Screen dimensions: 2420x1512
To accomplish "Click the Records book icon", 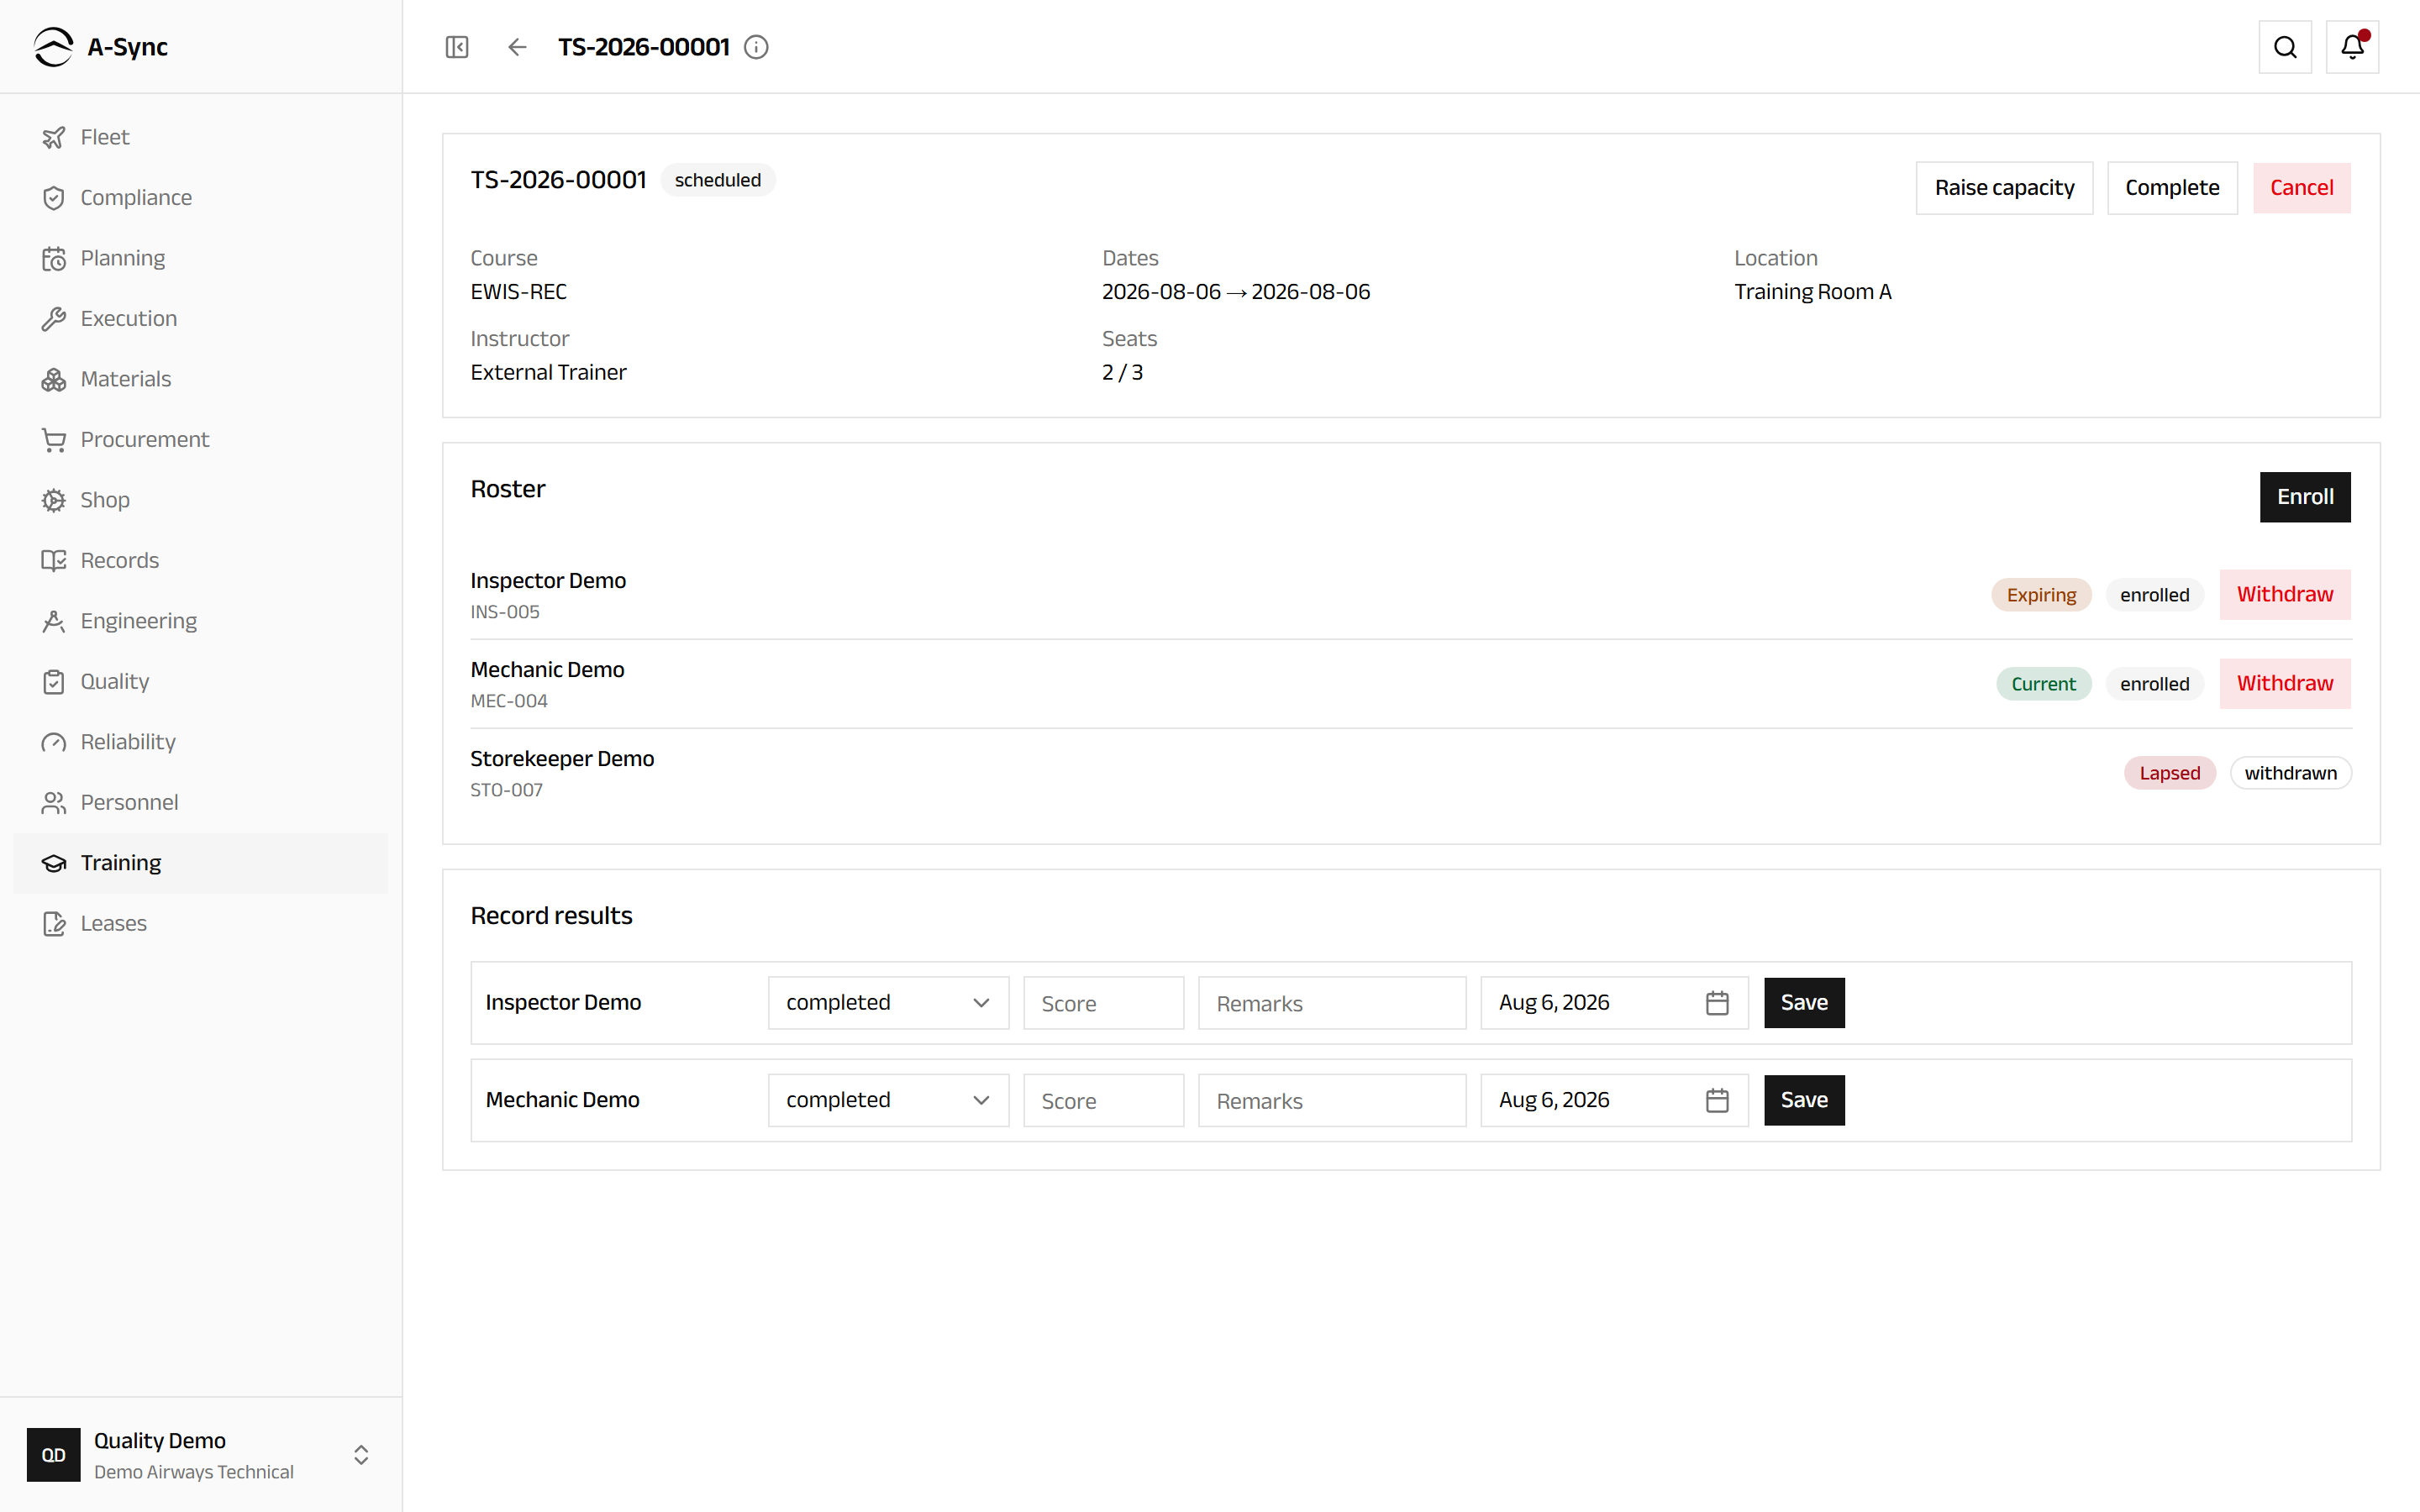I will 54,561.
